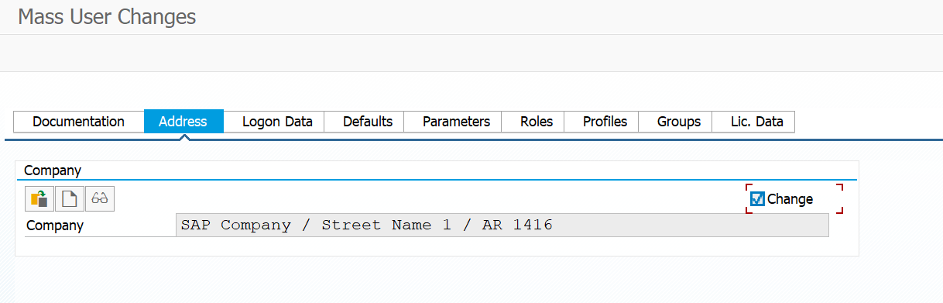Open the Lic. Data tab
The height and width of the screenshot is (303, 943).
[x=757, y=122]
